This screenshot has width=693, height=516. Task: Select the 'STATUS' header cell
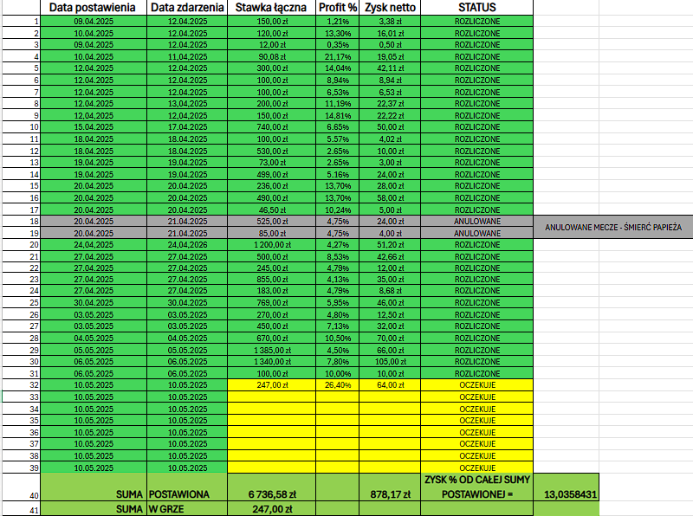click(x=477, y=8)
